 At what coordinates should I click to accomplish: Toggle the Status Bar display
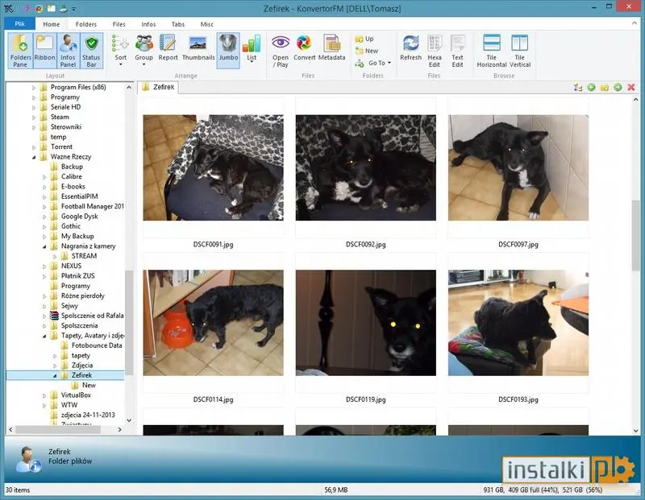tap(91, 51)
